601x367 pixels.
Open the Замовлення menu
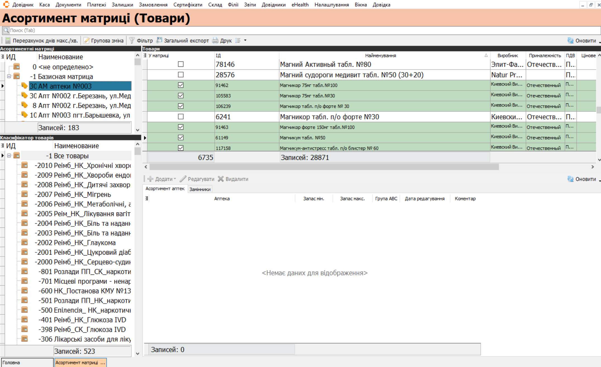[x=153, y=5]
